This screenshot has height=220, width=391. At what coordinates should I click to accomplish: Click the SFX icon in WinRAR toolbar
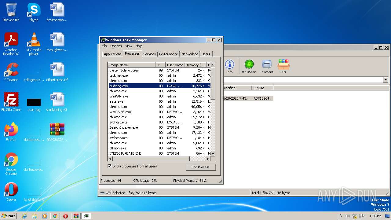[x=283, y=67]
